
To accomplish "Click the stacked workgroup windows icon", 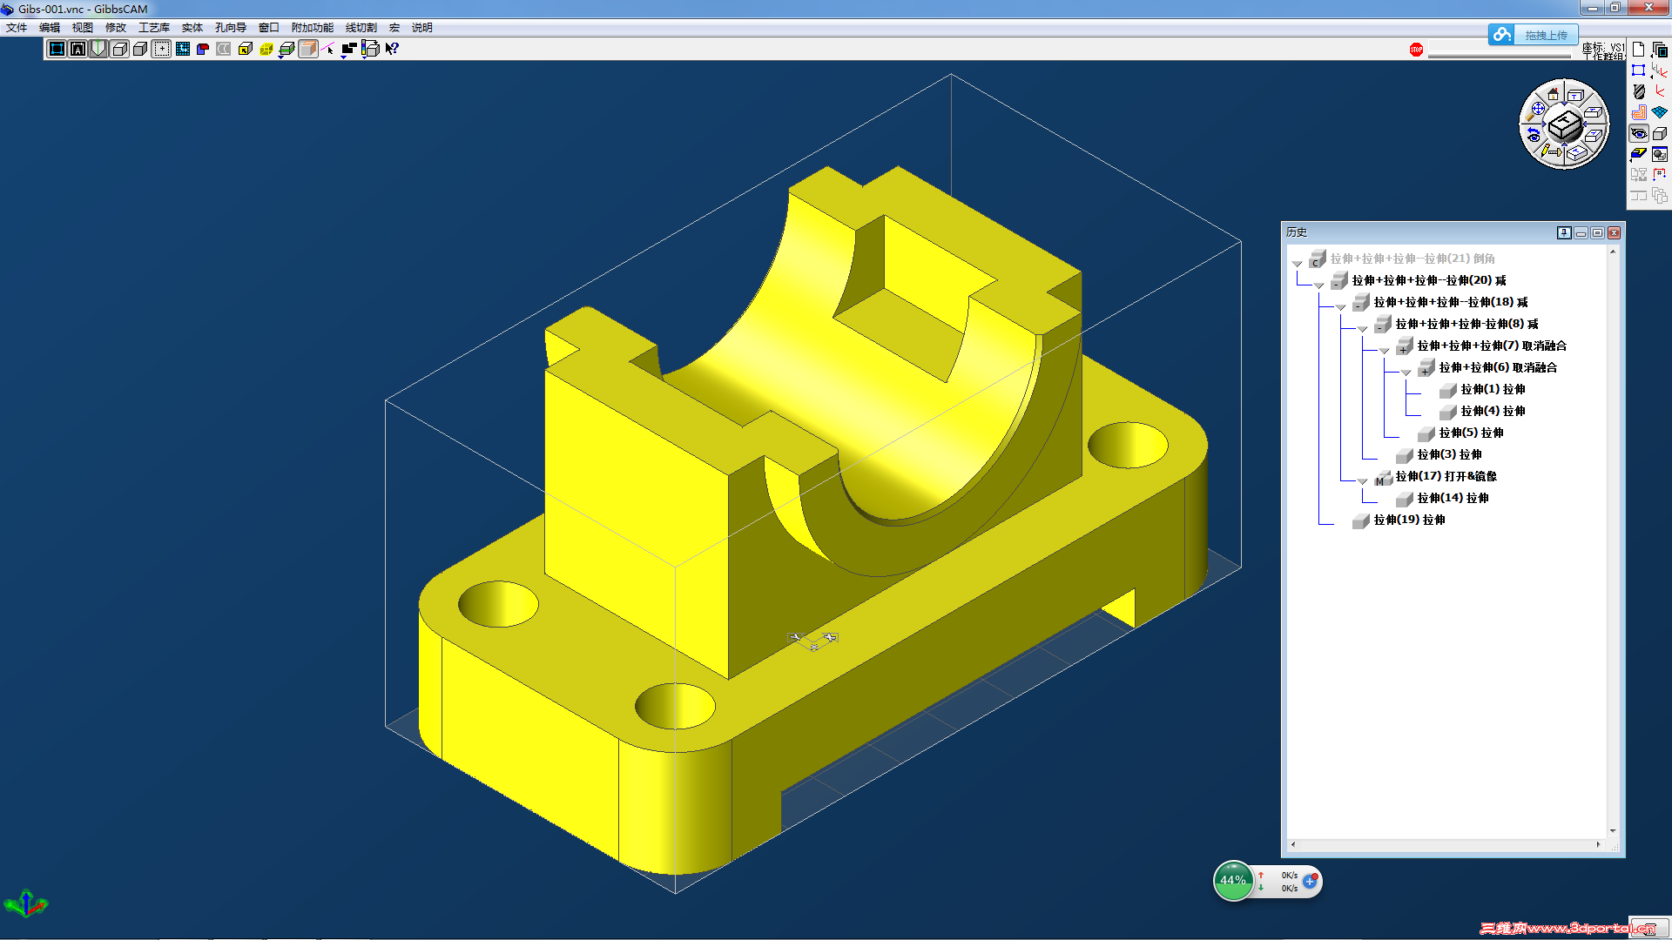I will (x=1660, y=50).
